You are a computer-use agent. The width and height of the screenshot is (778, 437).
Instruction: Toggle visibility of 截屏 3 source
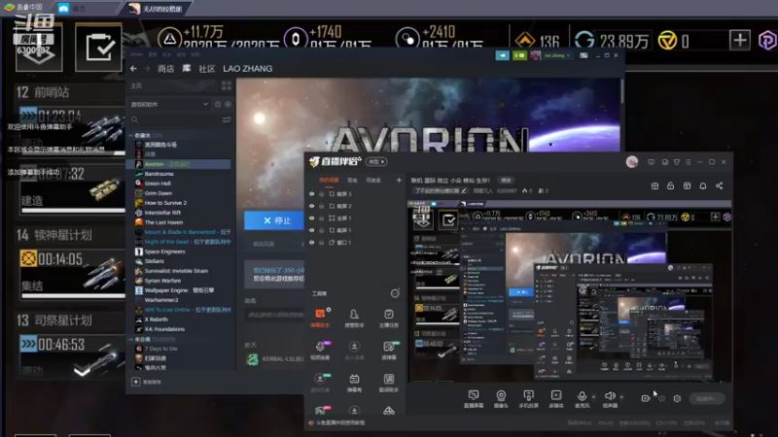click(311, 193)
